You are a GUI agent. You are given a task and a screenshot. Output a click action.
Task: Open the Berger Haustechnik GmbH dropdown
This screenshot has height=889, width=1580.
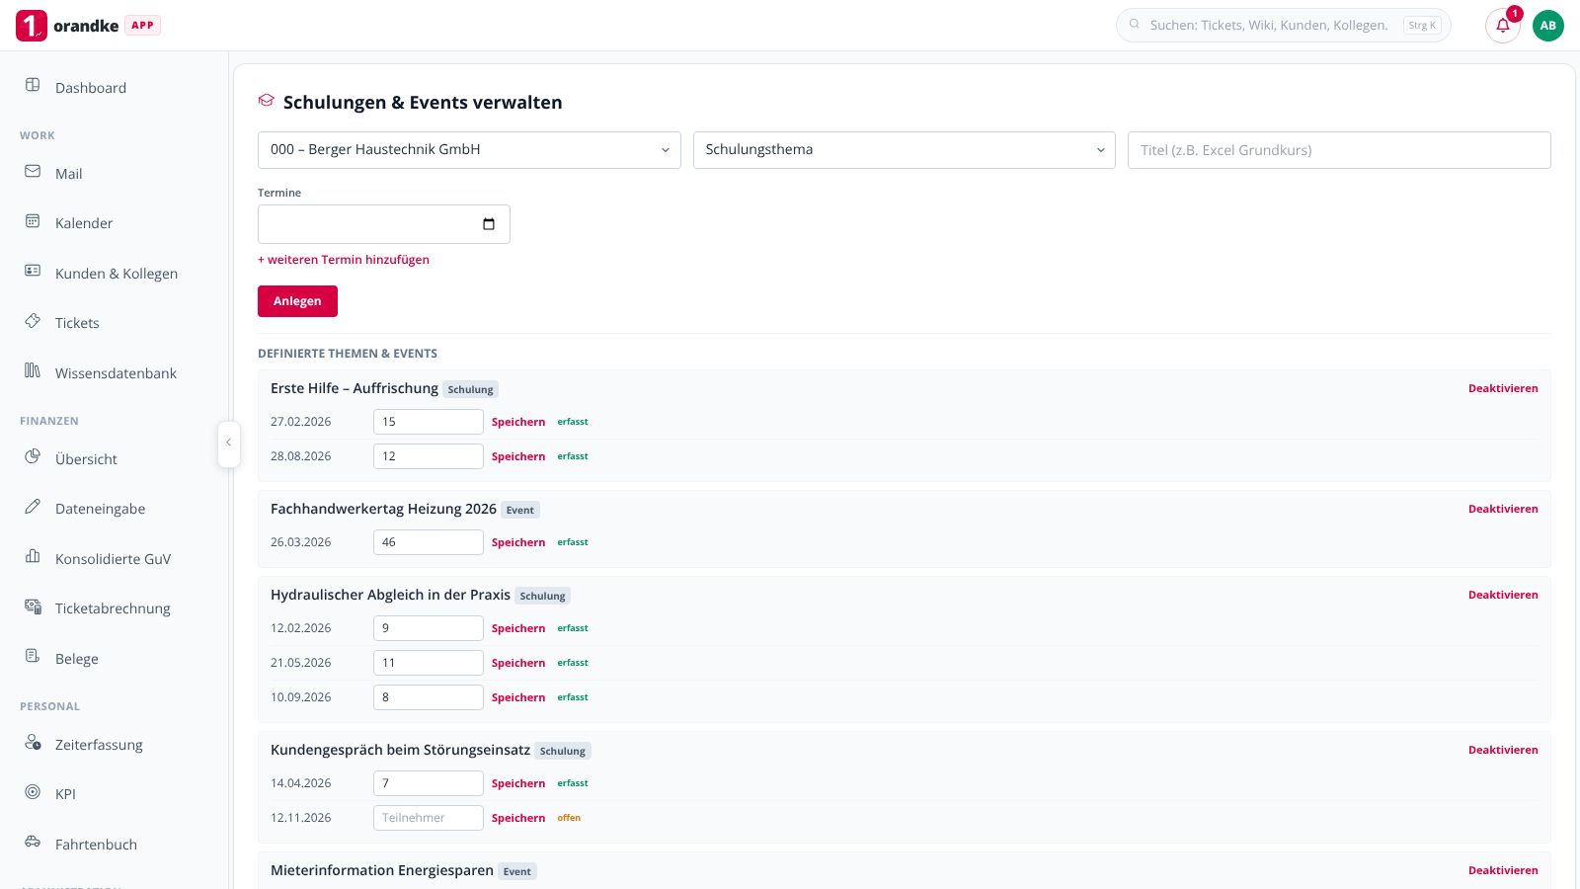[x=469, y=150]
